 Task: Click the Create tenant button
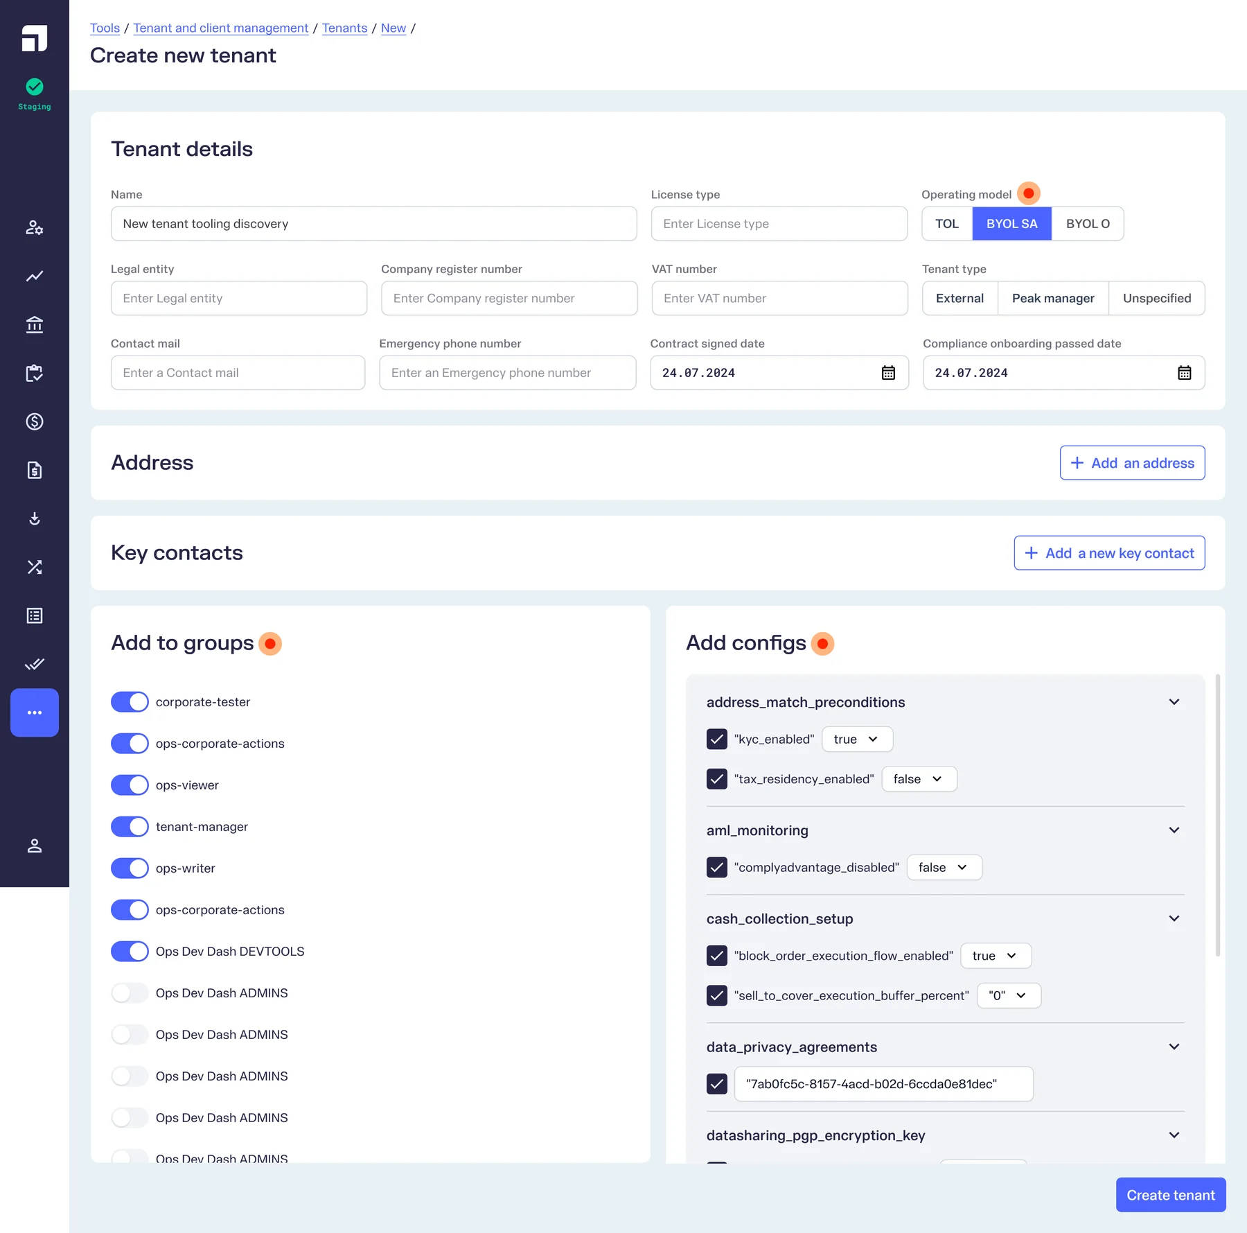[x=1171, y=1195]
